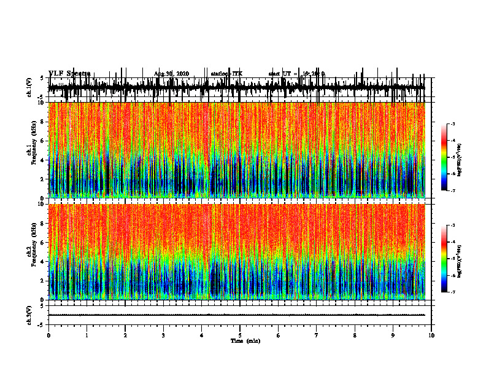Click inside the ch.2 spectrogram plot
Screen dimensions: 486x376
point(236,252)
